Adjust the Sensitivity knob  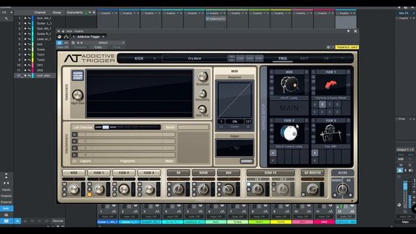click(x=202, y=94)
